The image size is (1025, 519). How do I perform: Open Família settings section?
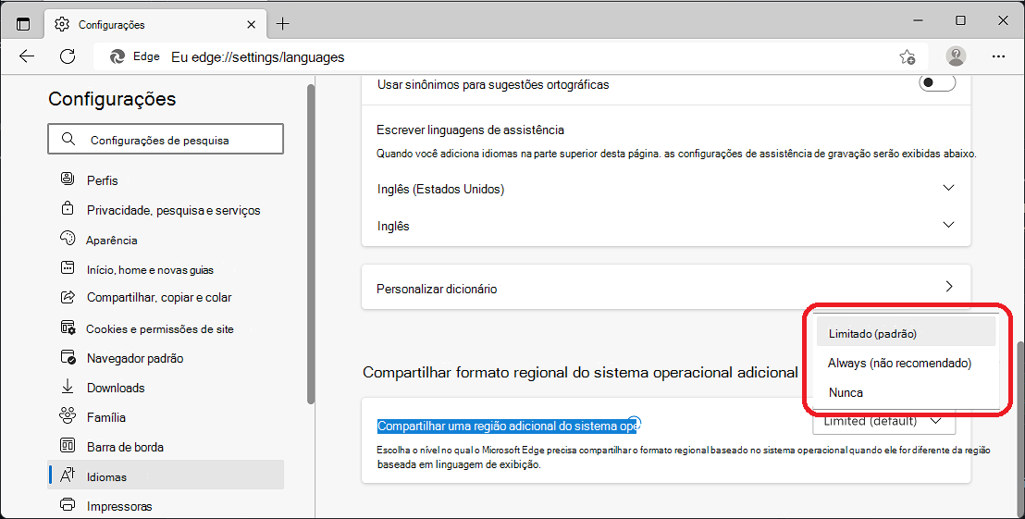[x=166, y=417]
